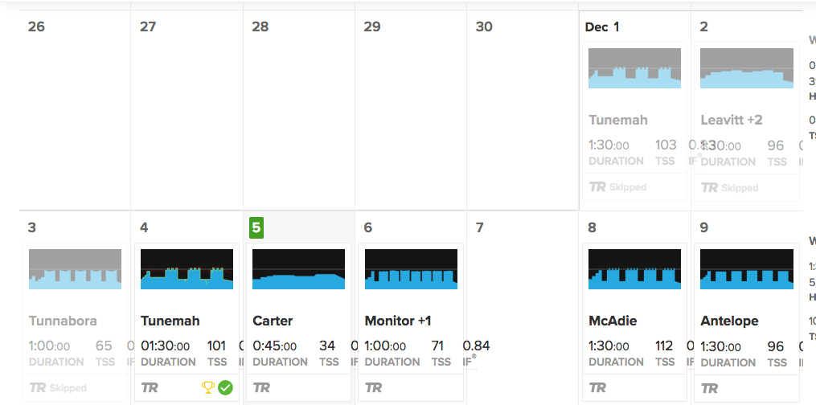Screen dimensions: 816x405
Task: Open the Monitor +1 workout graph
Action: (411, 268)
